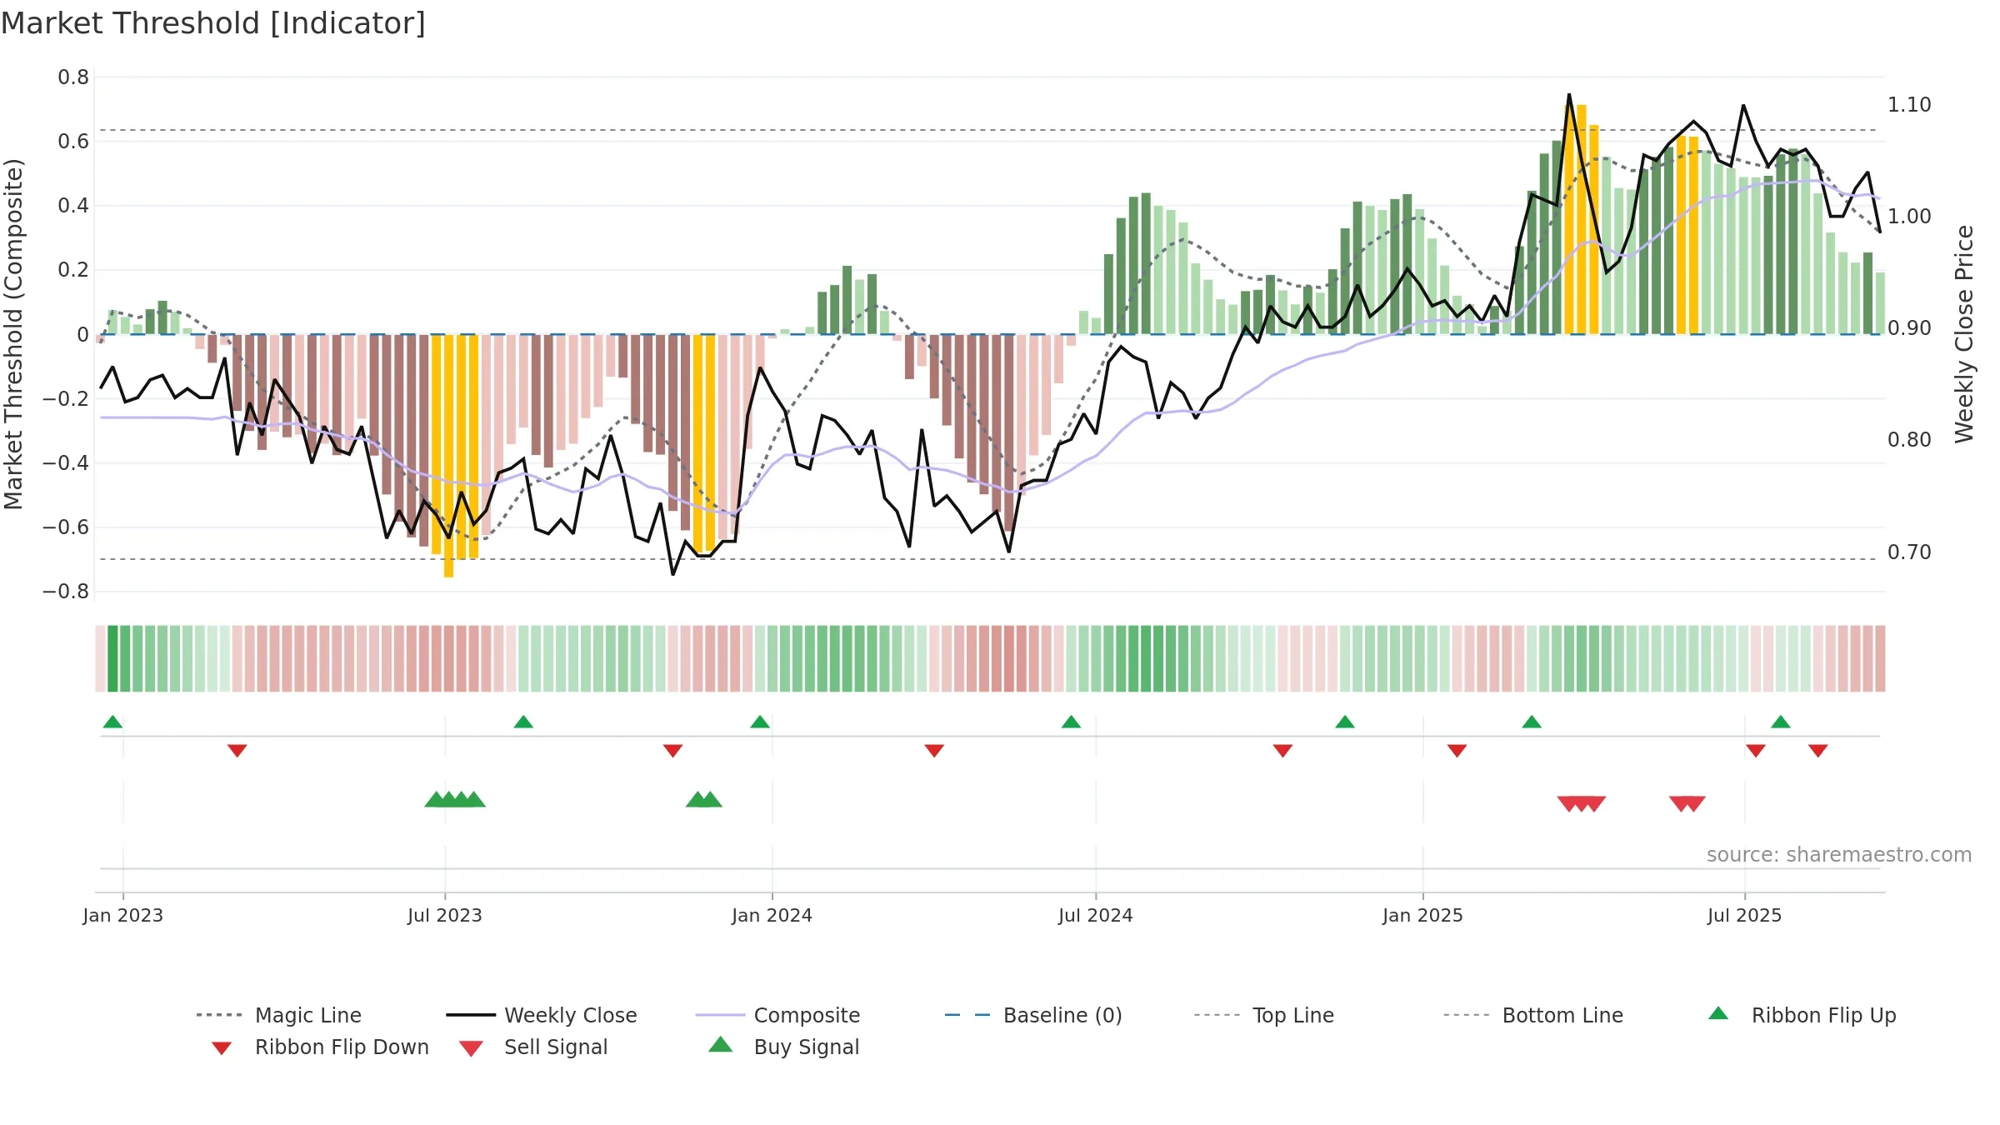2000x1125 pixels.
Task: Click the sharemaestro.com source text
Action: click(x=1838, y=854)
